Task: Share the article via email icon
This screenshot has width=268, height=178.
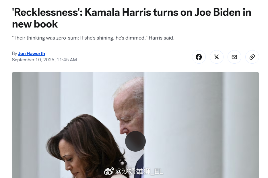Action: pyautogui.click(x=234, y=57)
